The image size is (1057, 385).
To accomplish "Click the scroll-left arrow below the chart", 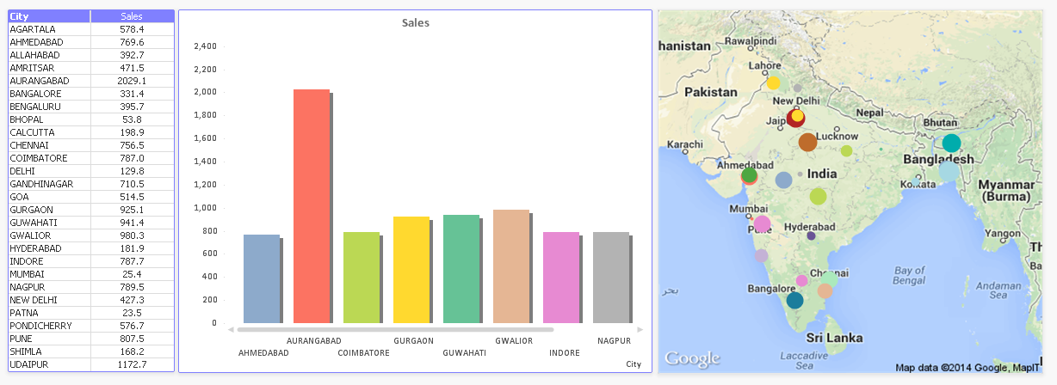I will click(x=231, y=329).
